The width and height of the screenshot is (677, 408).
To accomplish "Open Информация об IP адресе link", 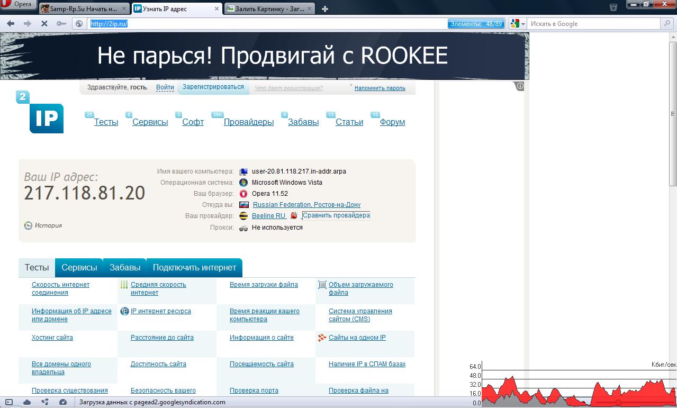I will pos(71,315).
